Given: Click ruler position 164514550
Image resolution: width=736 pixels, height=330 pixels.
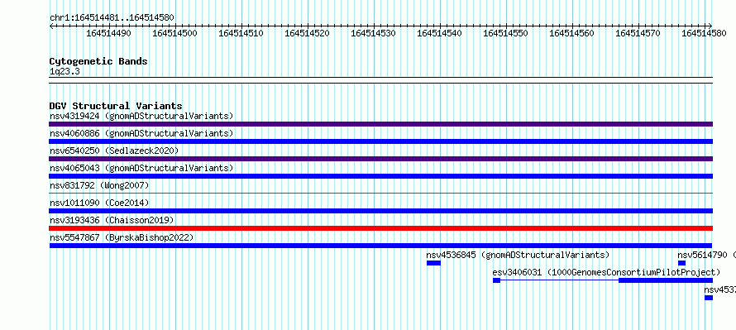Looking at the screenshot, I should 506,33.
